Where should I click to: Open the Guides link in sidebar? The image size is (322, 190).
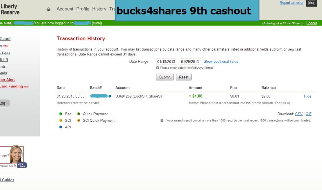click(7, 180)
